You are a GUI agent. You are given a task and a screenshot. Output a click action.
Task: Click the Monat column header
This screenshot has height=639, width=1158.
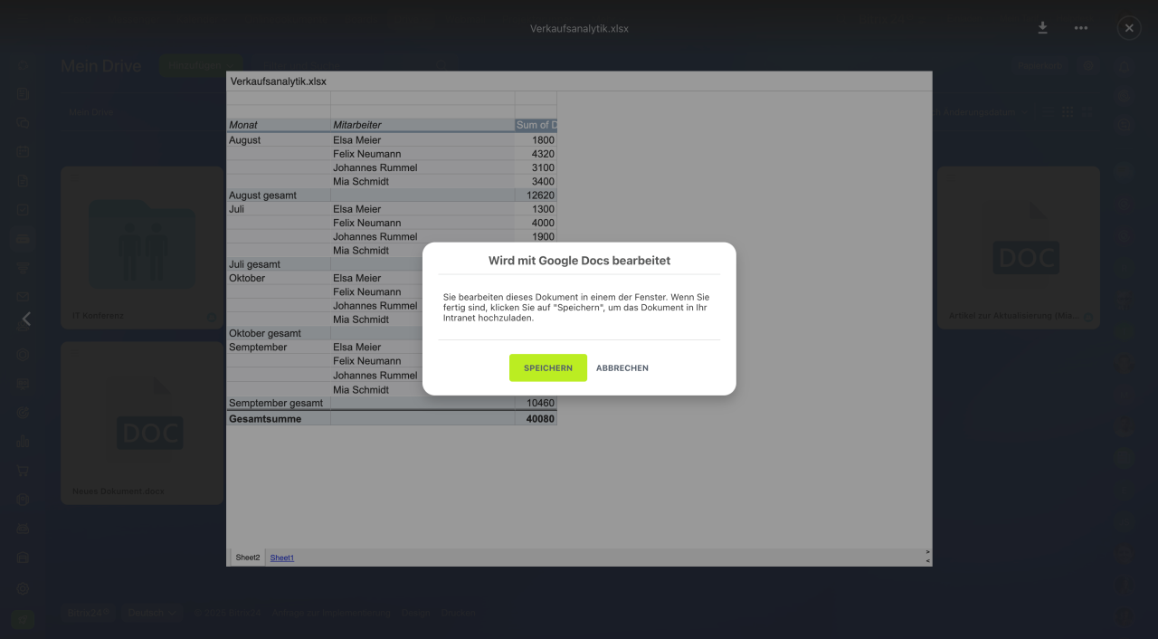(279, 125)
